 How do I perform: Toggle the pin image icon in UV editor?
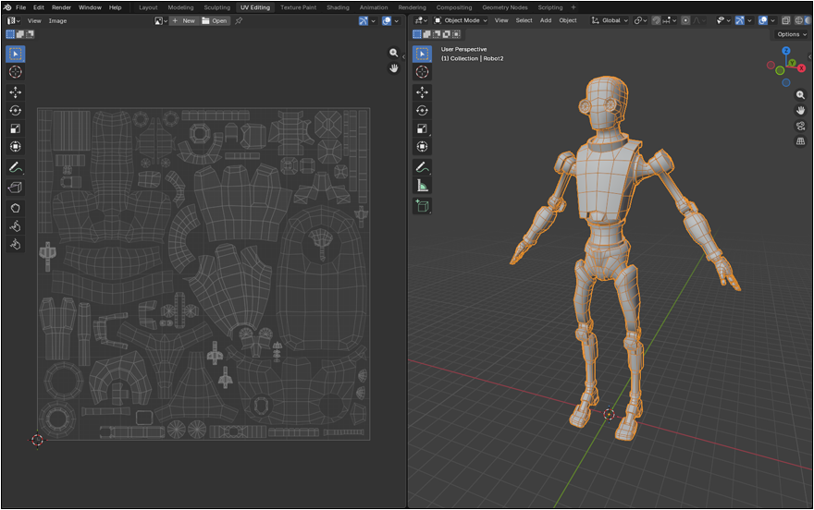click(x=240, y=20)
